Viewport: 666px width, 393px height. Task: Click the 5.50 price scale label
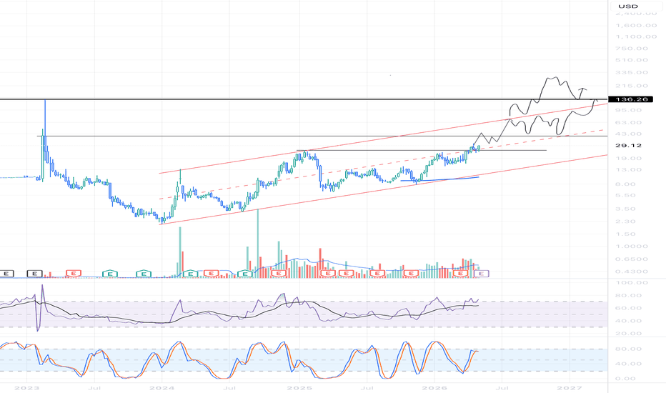(x=626, y=196)
